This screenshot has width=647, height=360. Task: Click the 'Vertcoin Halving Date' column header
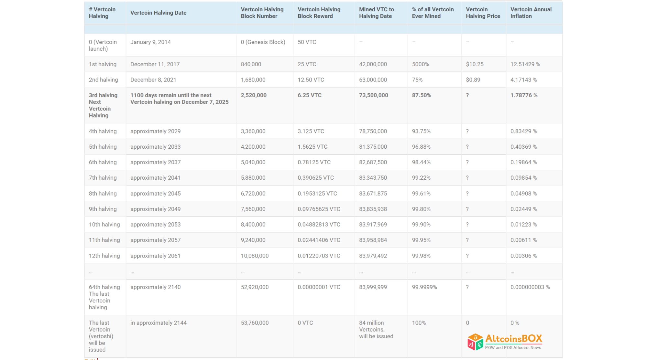pos(158,13)
